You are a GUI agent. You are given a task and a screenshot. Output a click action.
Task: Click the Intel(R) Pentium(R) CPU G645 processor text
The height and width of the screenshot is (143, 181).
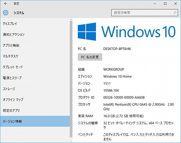coord(138,107)
